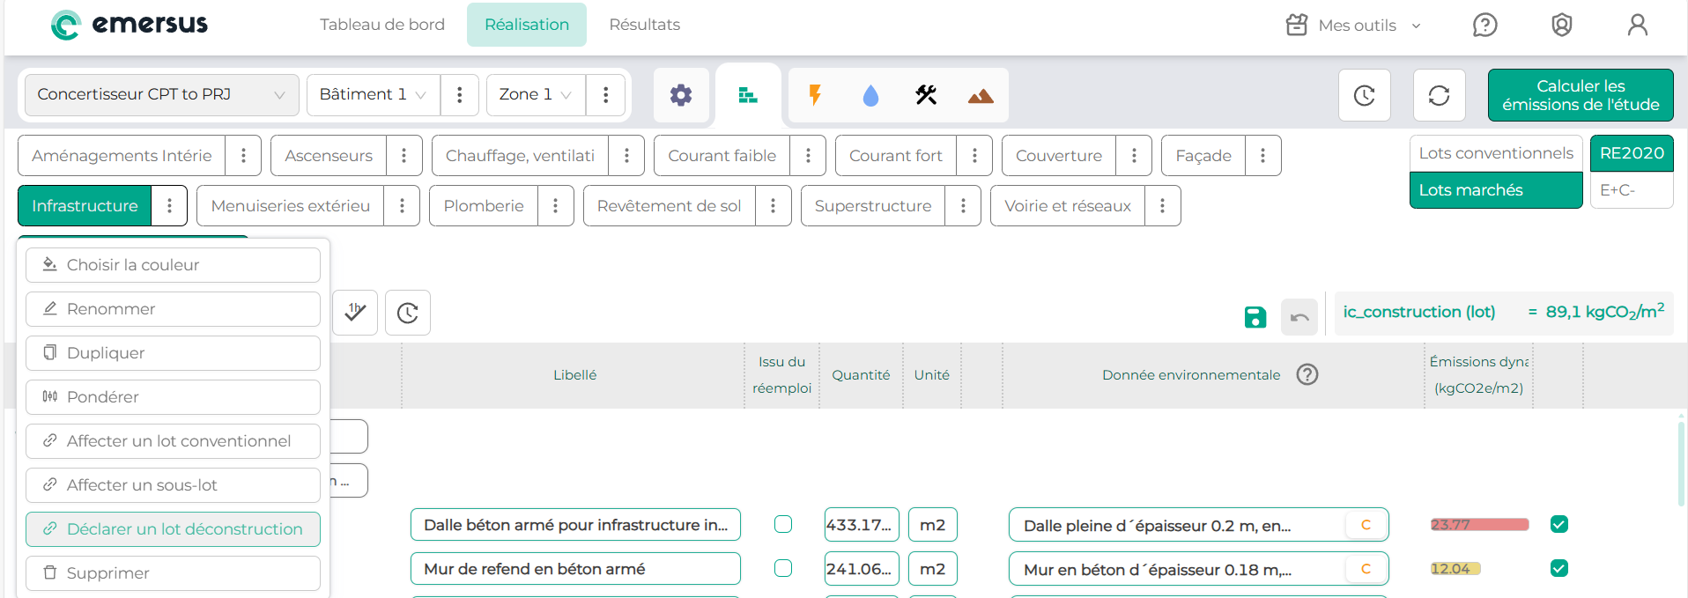Choose Choisir la couleur menu entry
The width and height of the screenshot is (1688, 598).
173,265
